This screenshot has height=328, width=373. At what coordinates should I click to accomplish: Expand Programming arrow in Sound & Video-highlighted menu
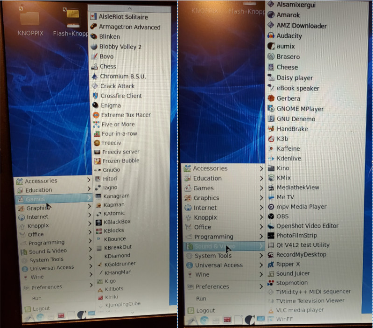261,237
